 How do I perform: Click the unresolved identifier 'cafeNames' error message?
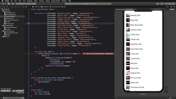click(98, 54)
